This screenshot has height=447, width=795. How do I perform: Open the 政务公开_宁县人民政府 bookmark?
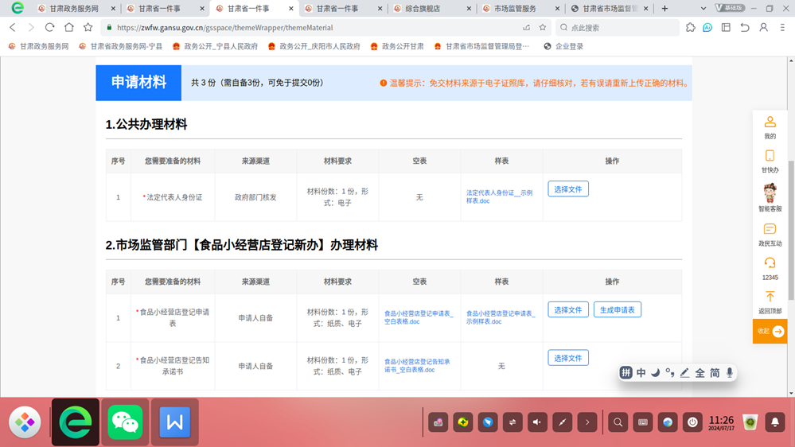(215, 46)
